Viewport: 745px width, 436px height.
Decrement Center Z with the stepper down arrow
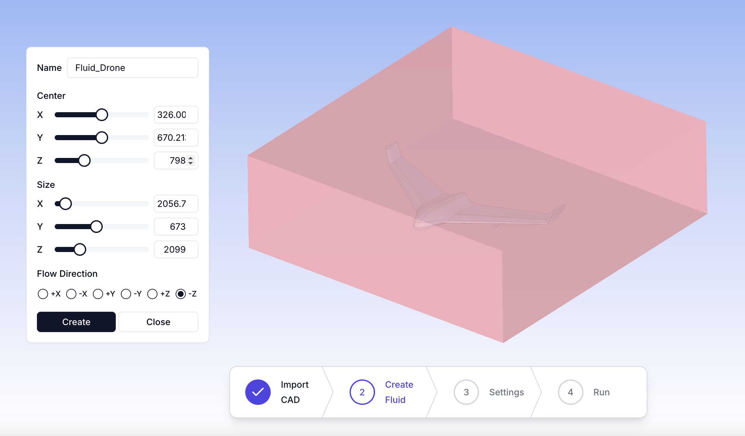pos(191,163)
